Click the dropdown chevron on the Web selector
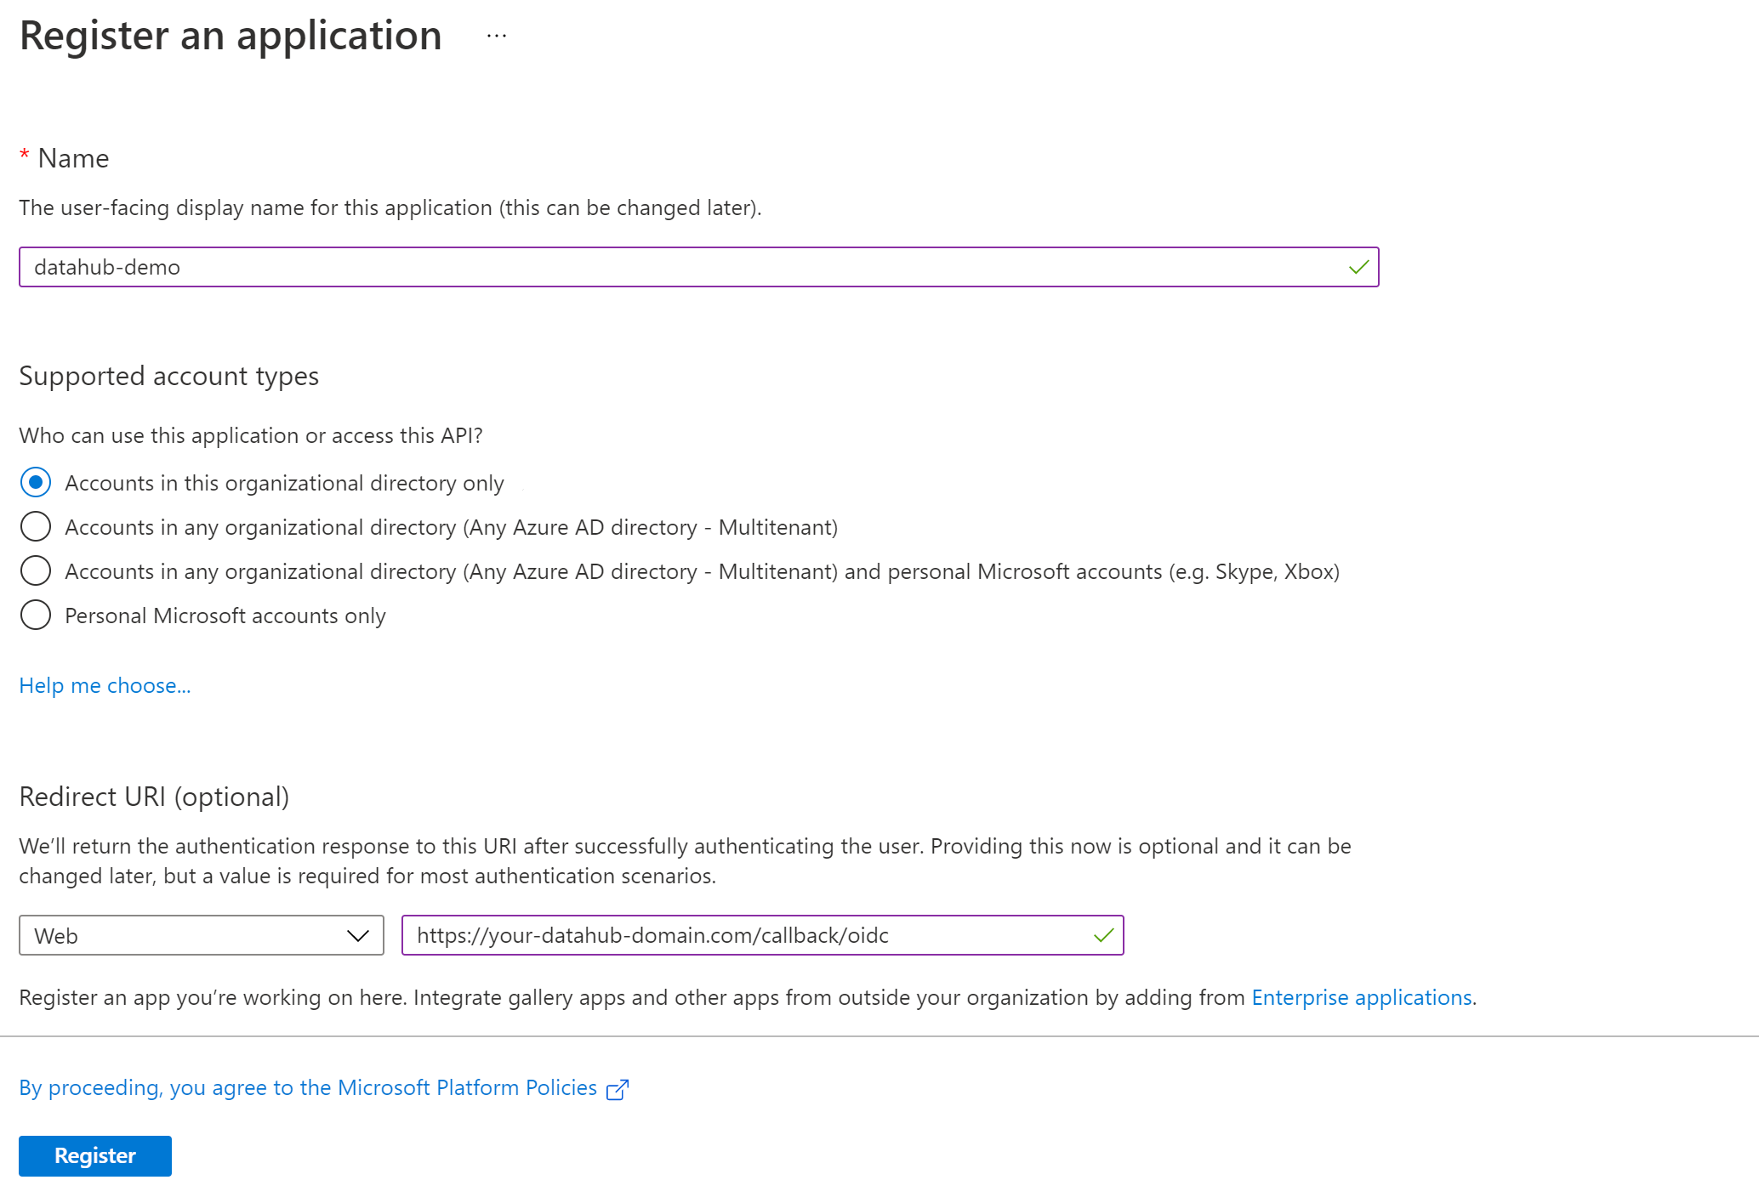This screenshot has height=1197, width=1759. [x=357, y=935]
